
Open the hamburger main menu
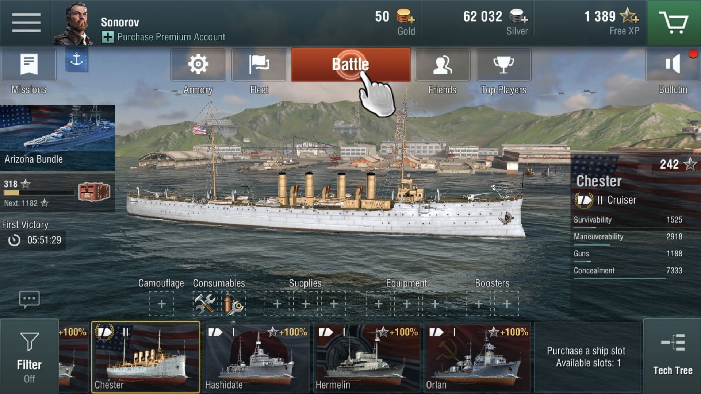[x=26, y=23]
